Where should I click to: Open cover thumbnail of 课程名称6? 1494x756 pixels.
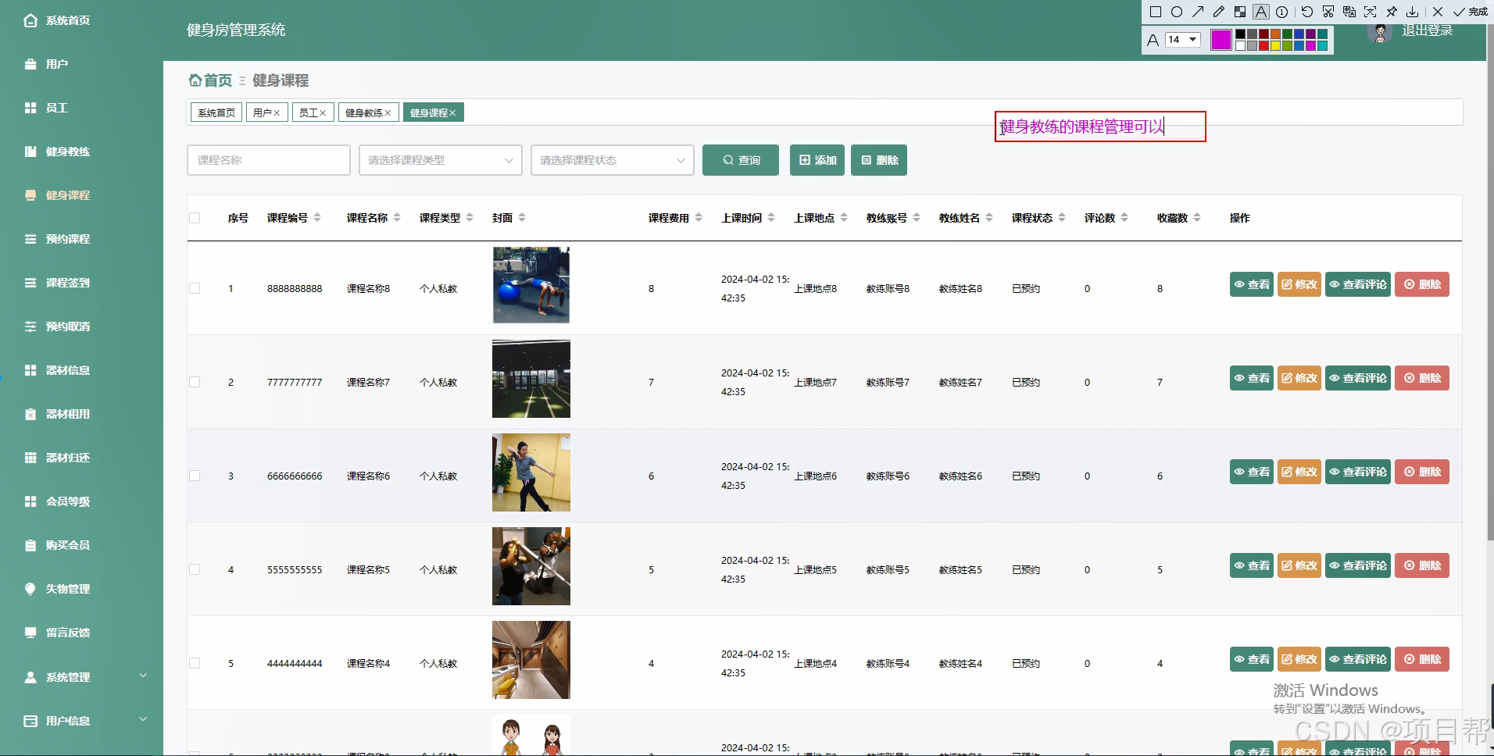pos(531,472)
